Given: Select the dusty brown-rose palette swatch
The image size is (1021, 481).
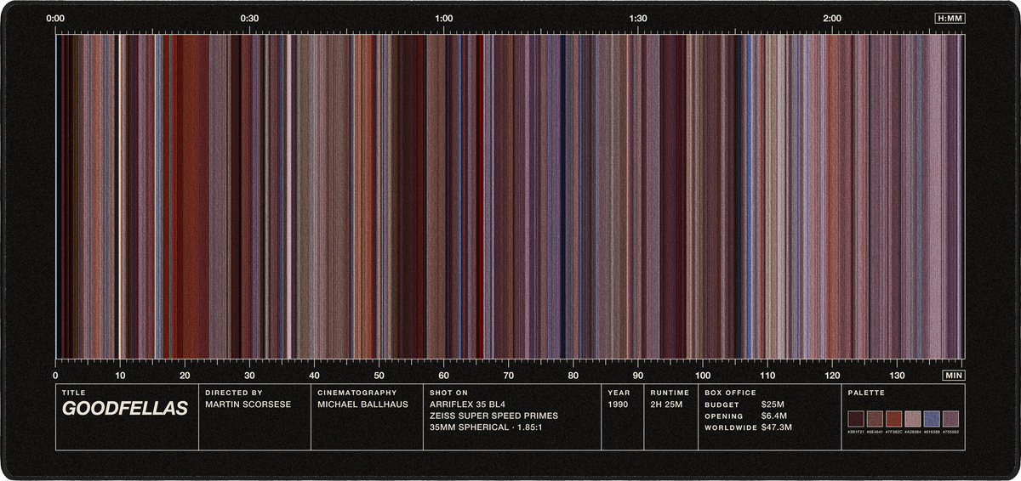Looking at the screenshot, I should click(x=875, y=419).
